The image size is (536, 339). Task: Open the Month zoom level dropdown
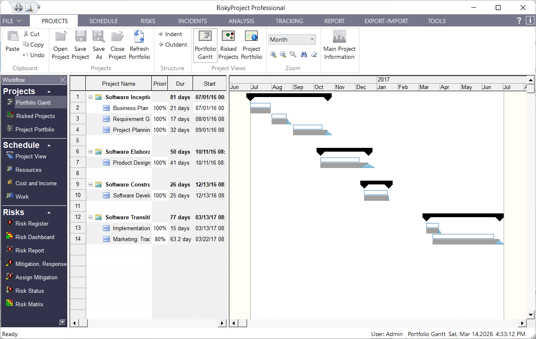312,39
